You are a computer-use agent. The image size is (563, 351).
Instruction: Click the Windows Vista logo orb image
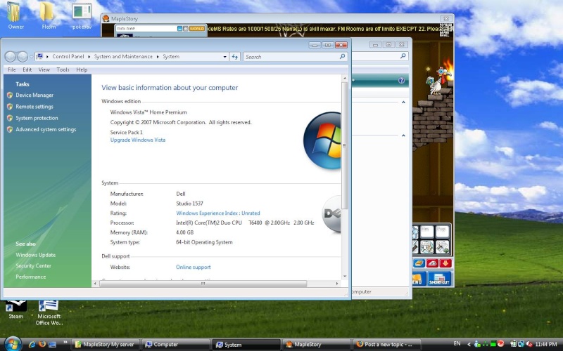tap(322, 140)
